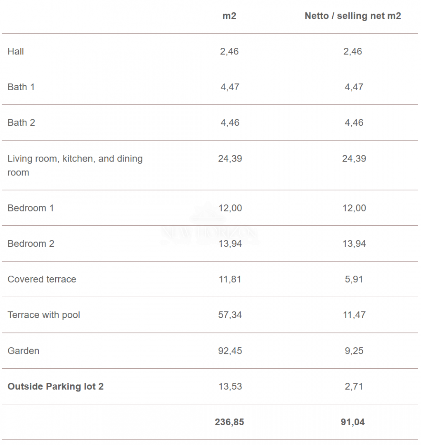Select the "Bedroom 1" row label
The height and width of the screenshot is (445, 421).
pos(31,208)
